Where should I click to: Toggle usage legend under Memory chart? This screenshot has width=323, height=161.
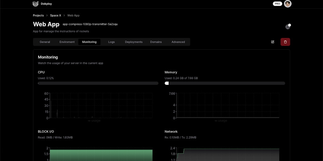tap(221, 121)
